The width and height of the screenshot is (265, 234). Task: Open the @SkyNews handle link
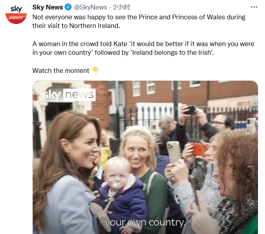(x=90, y=7)
